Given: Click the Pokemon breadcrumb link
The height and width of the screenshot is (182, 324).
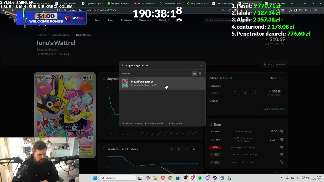Looking at the screenshot, I should pyautogui.click(x=42, y=35).
